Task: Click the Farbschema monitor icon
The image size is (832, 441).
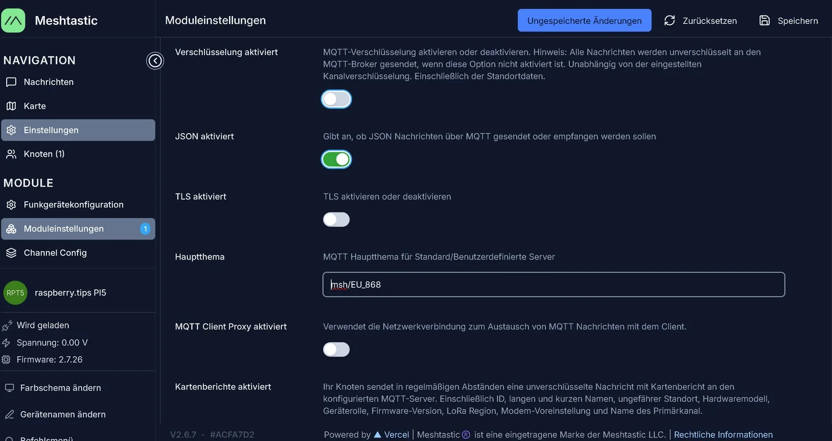Action: point(9,388)
